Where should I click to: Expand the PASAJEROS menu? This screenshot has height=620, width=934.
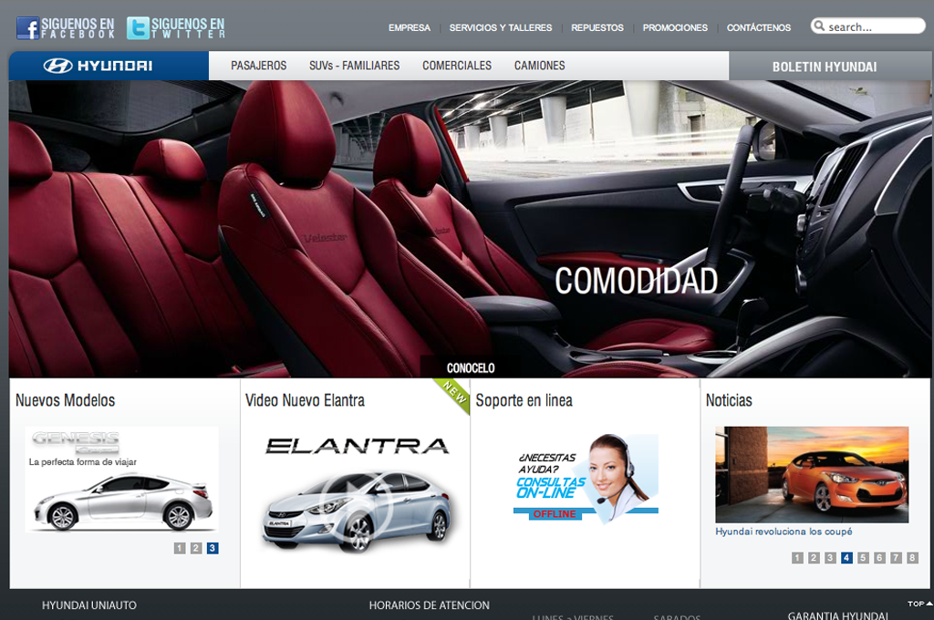[x=258, y=66]
